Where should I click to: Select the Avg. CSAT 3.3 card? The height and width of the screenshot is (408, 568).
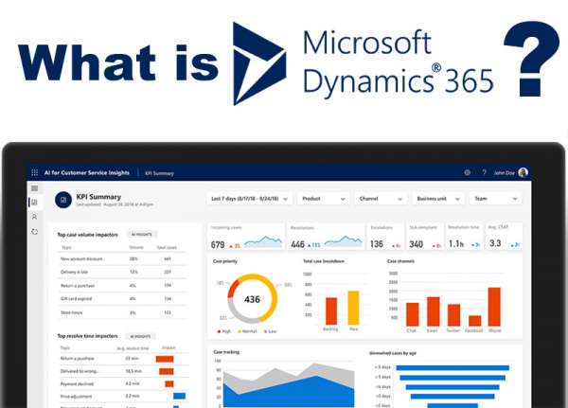point(504,237)
